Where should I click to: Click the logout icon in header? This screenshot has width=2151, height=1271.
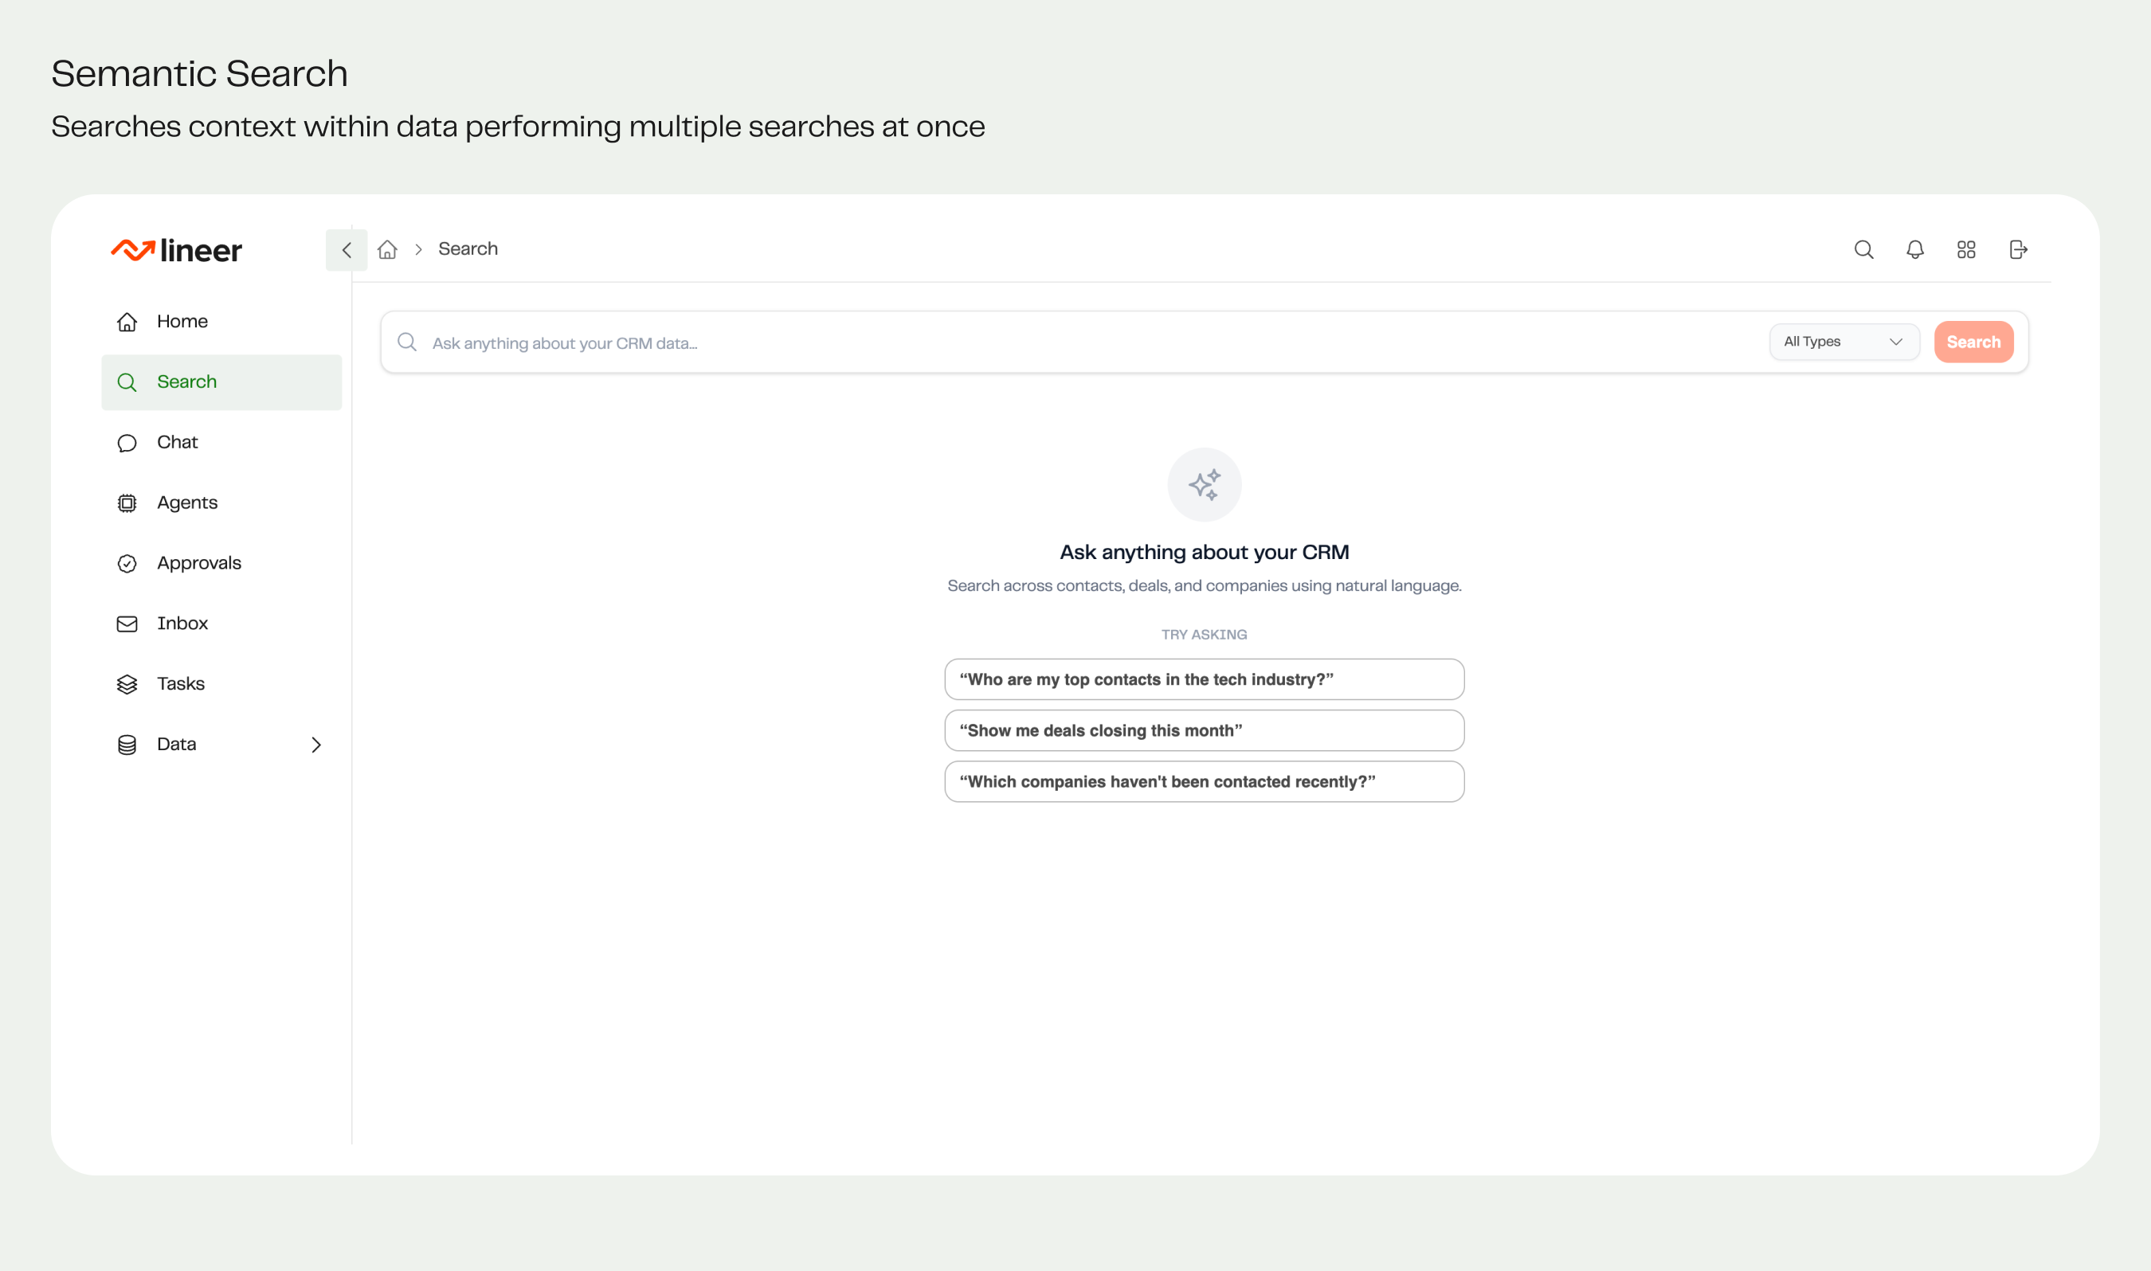click(x=2018, y=249)
